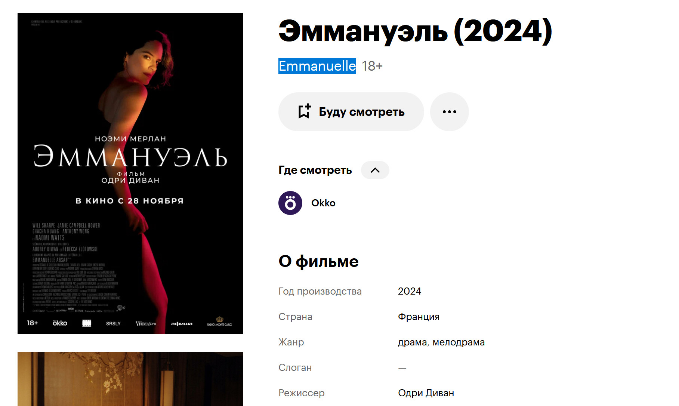Click the purple Okko service logo
The width and height of the screenshot is (679, 406).
[x=290, y=203]
